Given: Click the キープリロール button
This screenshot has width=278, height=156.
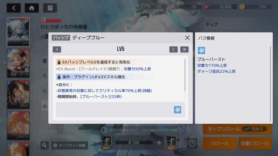Looking at the screenshot, I should pyautogui.click(x=237, y=129).
